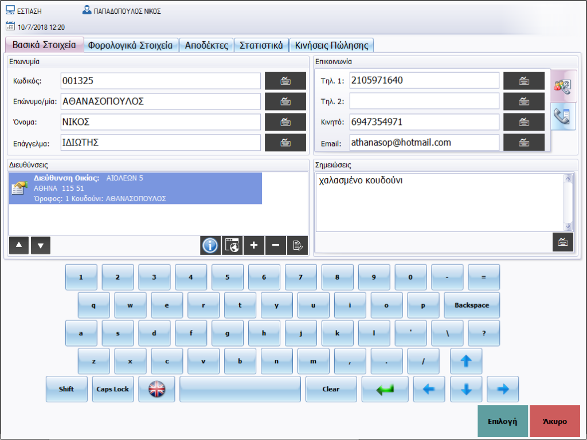
Task: Toggle the Shift key
Action: point(66,389)
